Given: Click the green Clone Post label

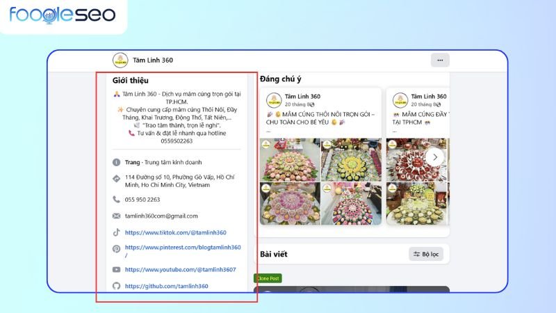Looking at the screenshot, I should tap(268, 278).
